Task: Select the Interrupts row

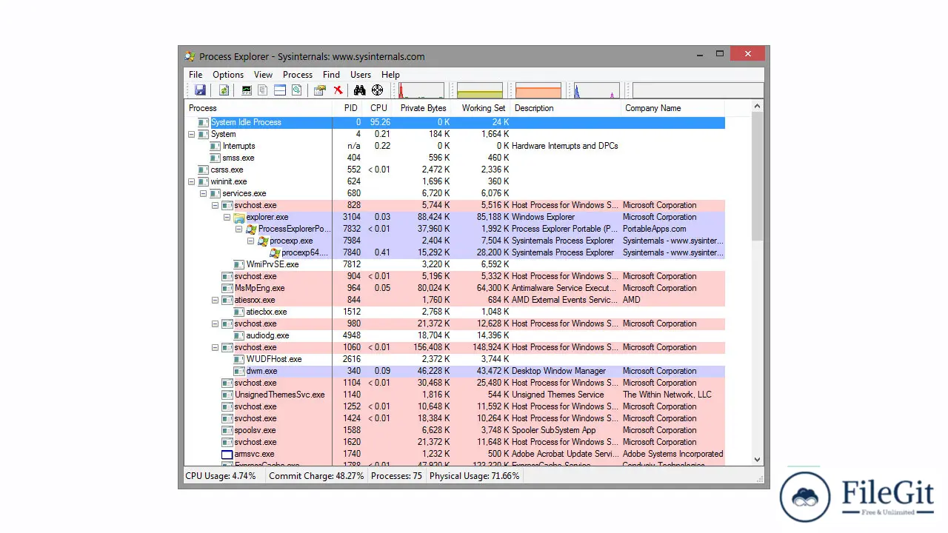Action: (455, 146)
